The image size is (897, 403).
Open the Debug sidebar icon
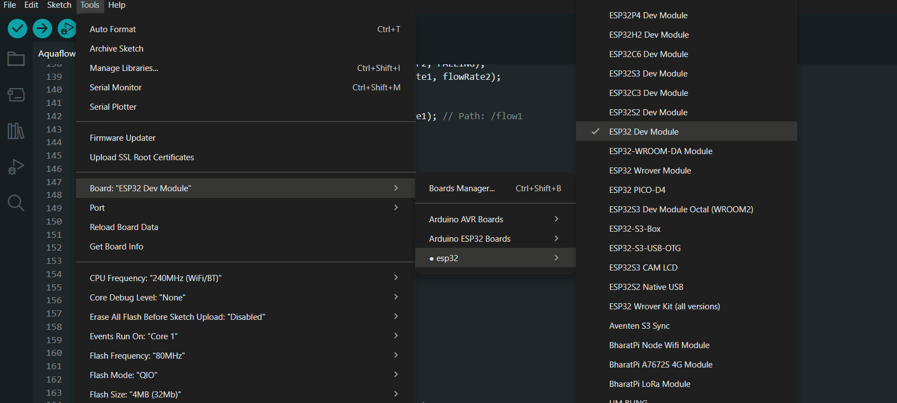pyautogui.click(x=16, y=167)
